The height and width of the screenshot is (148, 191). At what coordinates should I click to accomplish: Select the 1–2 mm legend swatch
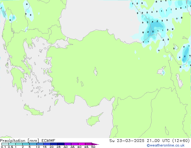19,144
